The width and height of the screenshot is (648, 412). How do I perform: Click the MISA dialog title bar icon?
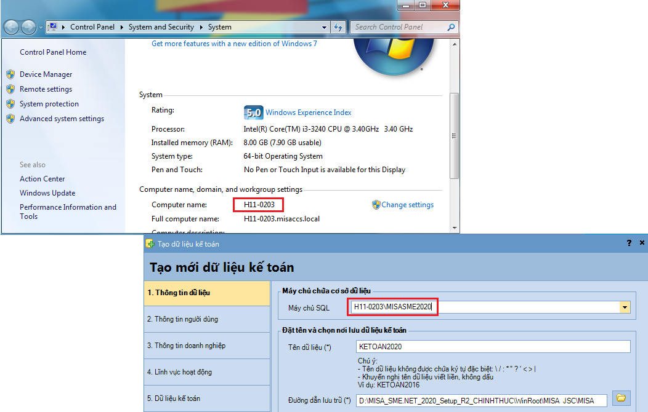[x=150, y=244]
